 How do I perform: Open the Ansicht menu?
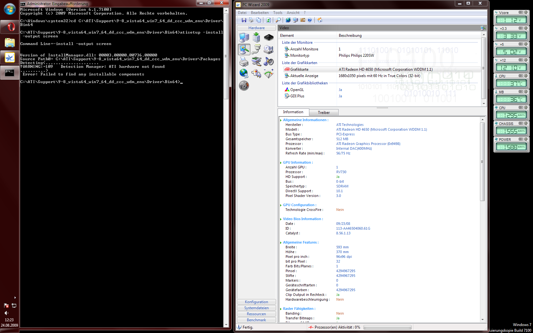tap(293, 13)
